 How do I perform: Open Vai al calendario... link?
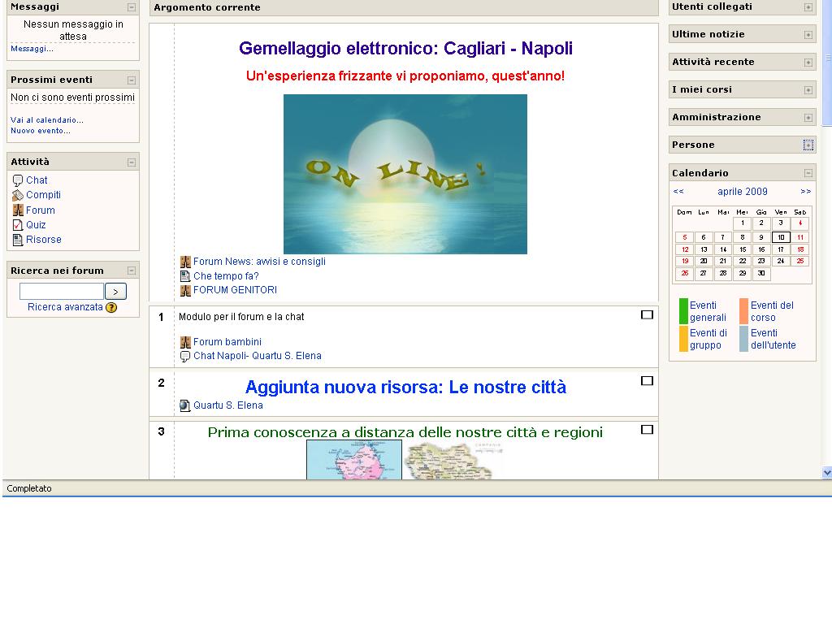[46, 120]
